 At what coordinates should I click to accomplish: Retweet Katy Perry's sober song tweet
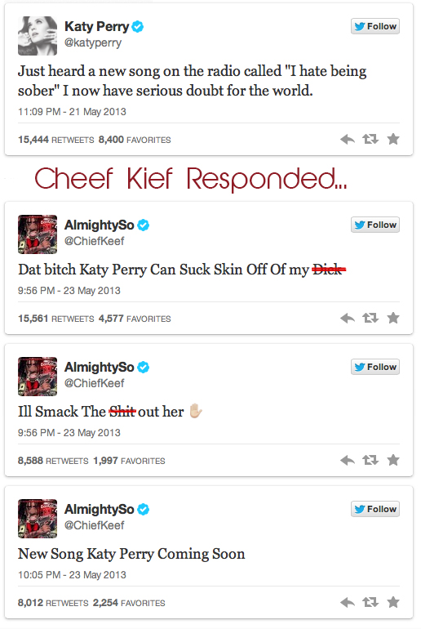point(370,140)
